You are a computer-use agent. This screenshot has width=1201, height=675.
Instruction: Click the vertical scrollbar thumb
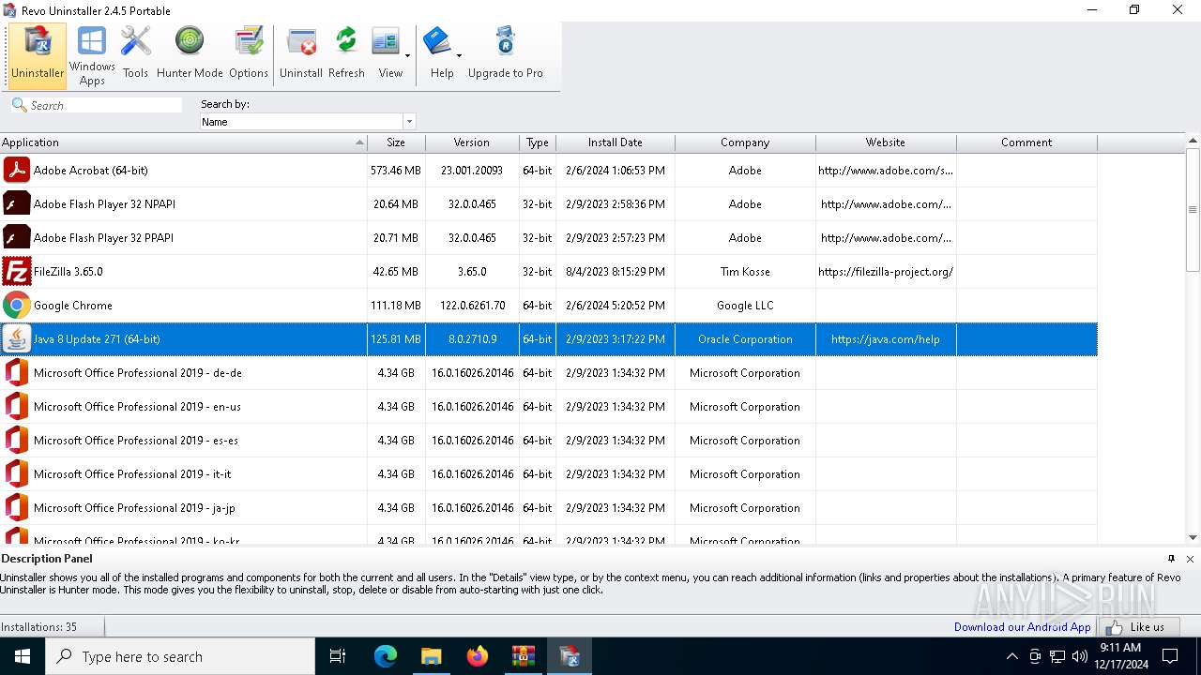point(1193,210)
